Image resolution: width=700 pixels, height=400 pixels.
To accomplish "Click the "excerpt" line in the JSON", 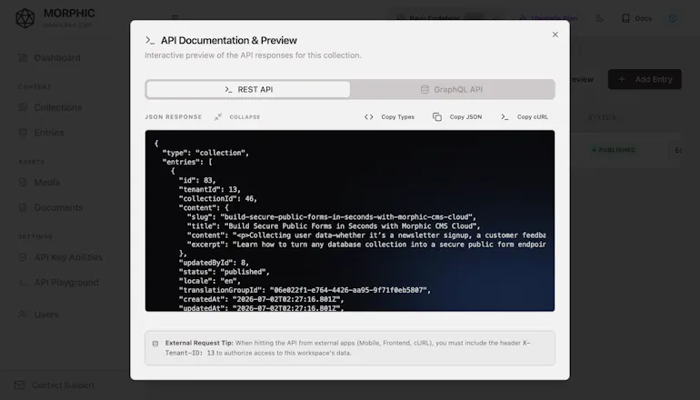I will (366, 245).
